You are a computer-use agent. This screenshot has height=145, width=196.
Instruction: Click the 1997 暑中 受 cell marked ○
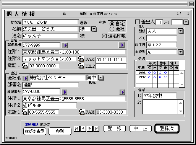tap(160, 77)
